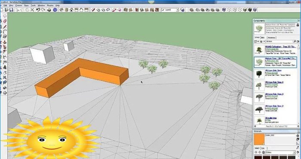Open 2D Live Oak Tree link
The width and height of the screenshot is (301, 159).
[x=273, y=70]
